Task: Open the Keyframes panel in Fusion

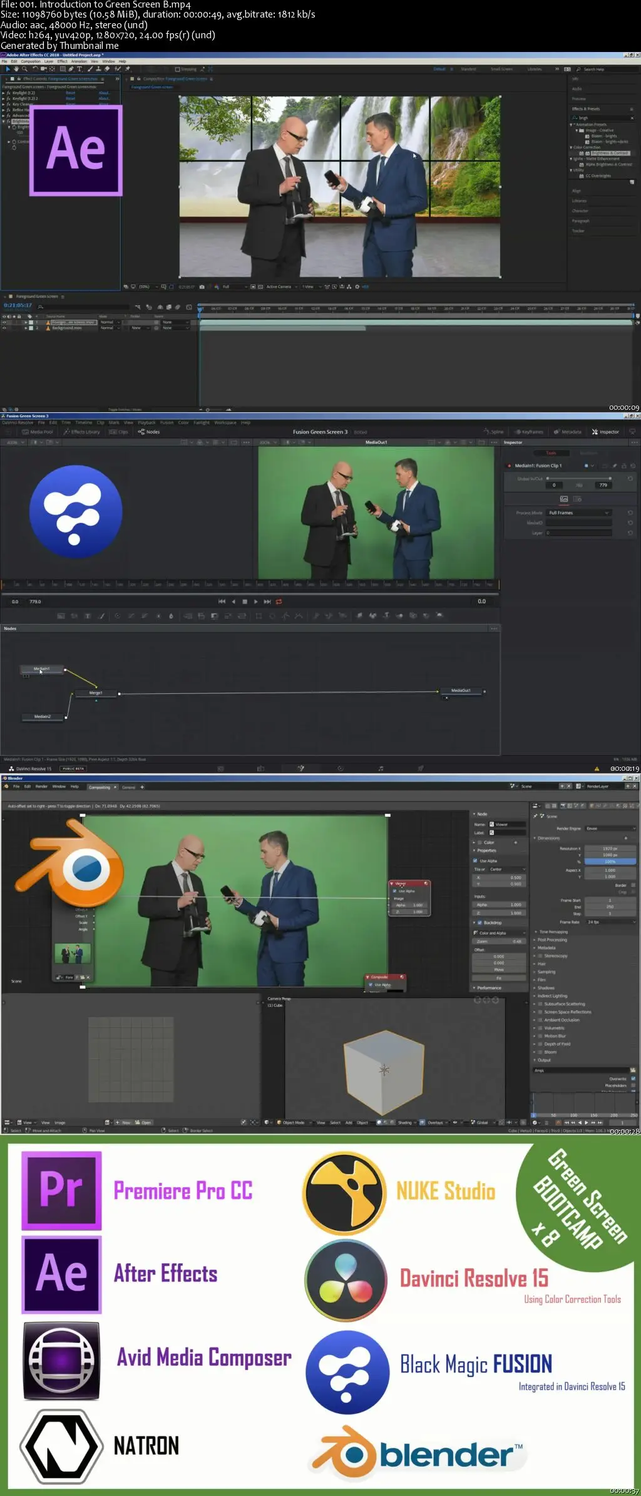Action: (528, 432)
